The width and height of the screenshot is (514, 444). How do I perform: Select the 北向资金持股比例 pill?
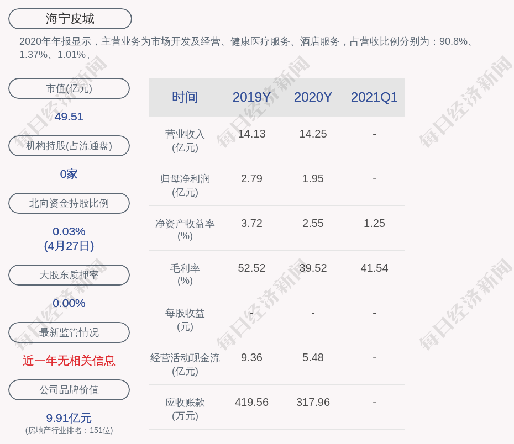[x=69, y=203]
